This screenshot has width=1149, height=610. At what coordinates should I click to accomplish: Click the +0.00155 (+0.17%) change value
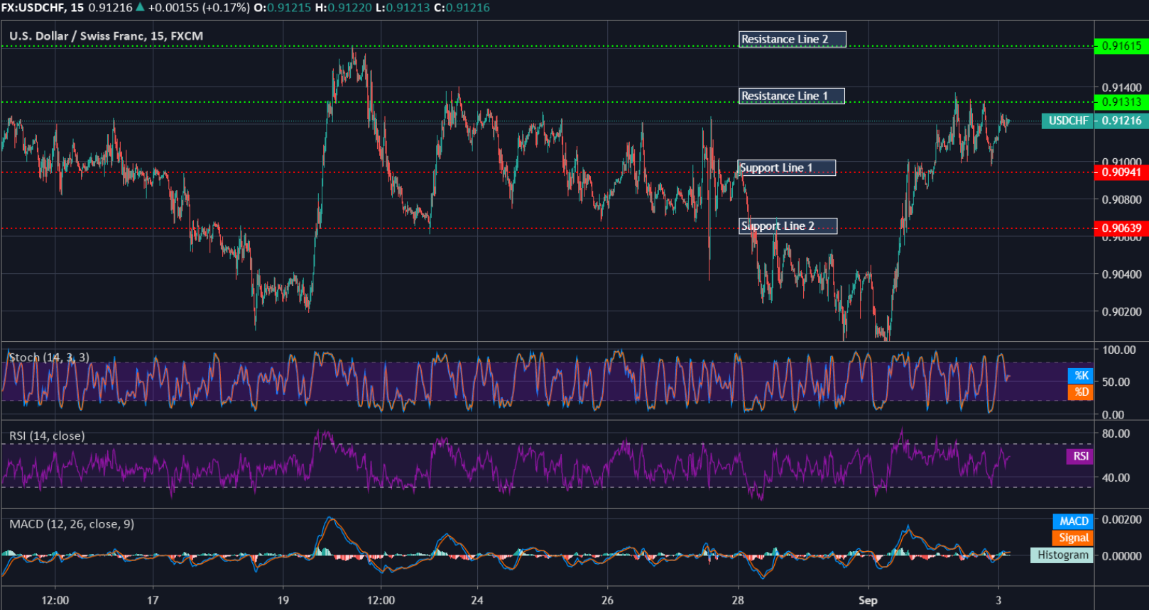pyautogui.click(x=199, y=8)
